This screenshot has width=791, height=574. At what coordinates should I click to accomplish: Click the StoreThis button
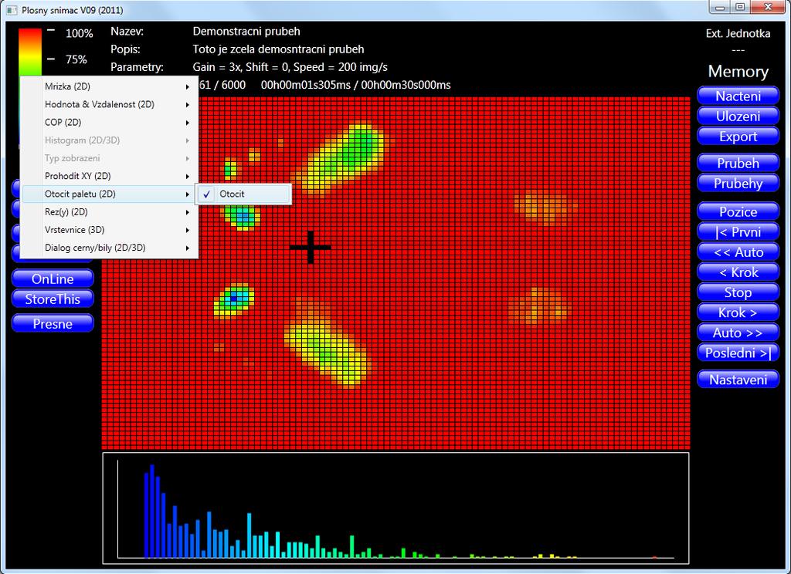53,299
